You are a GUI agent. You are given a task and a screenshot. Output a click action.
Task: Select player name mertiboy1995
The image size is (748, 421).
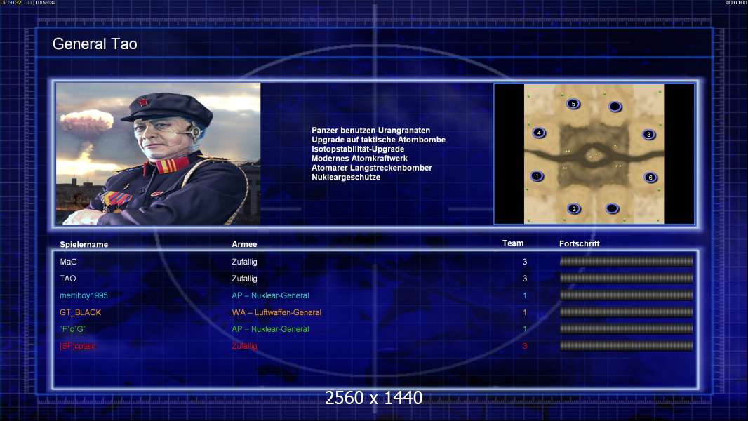(x=84, y=295)
